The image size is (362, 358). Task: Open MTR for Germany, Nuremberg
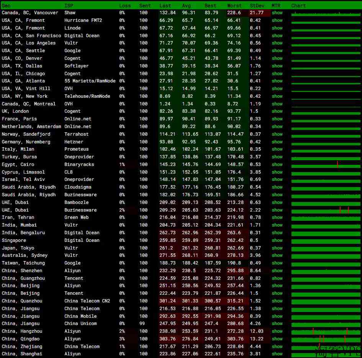277,141
